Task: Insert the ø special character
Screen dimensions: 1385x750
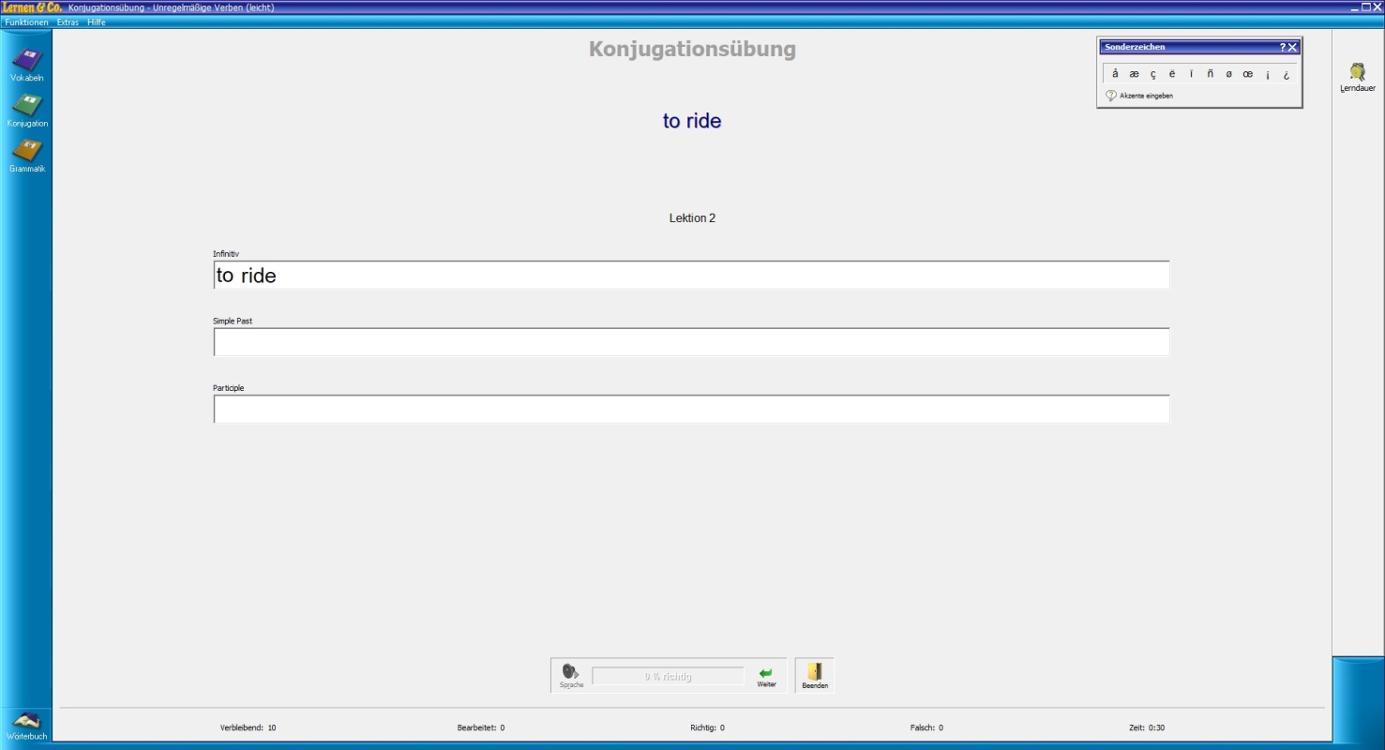Action: click(x=1228, y=74)
